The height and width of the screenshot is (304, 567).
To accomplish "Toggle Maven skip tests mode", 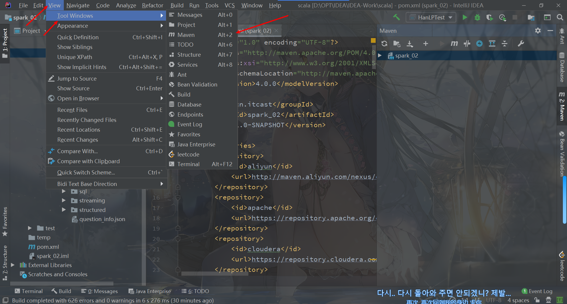I will [x=479, y=44].
